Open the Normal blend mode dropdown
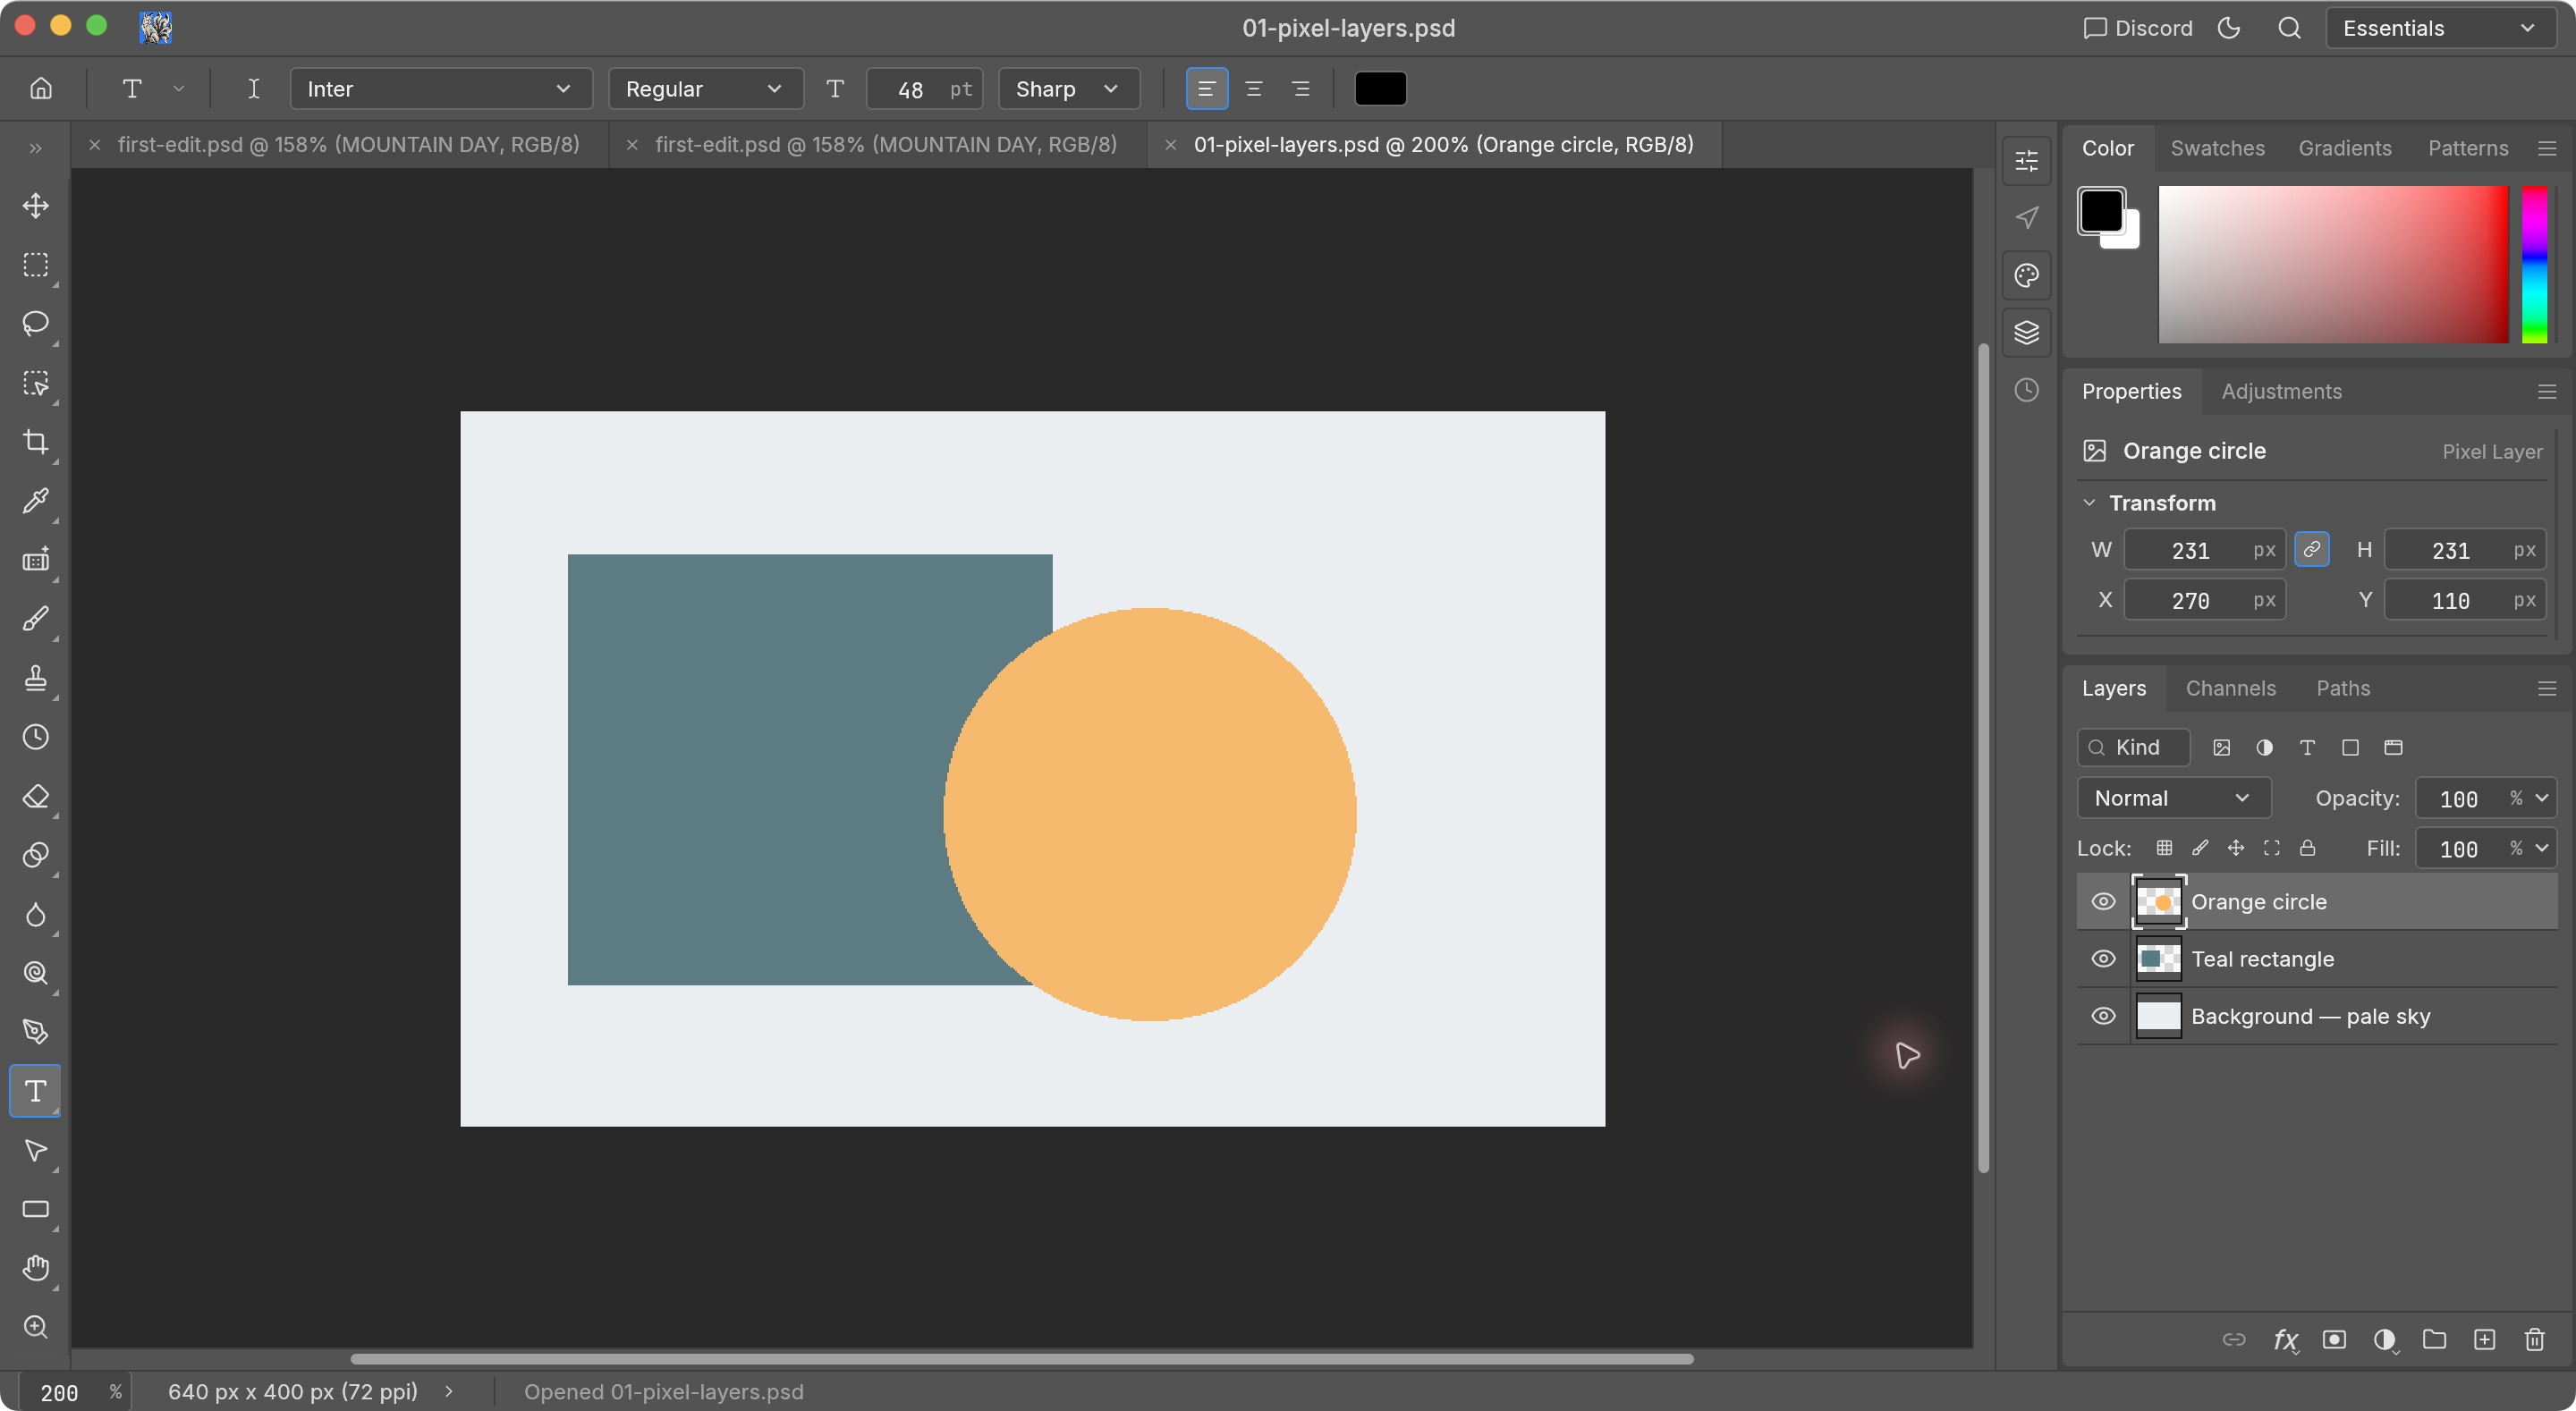This screenshot has height=1411, width=2576. point(2173,798)
